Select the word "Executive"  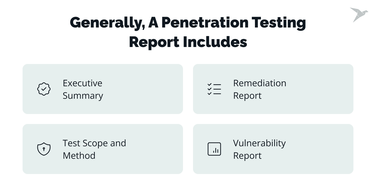coord(82,83)
